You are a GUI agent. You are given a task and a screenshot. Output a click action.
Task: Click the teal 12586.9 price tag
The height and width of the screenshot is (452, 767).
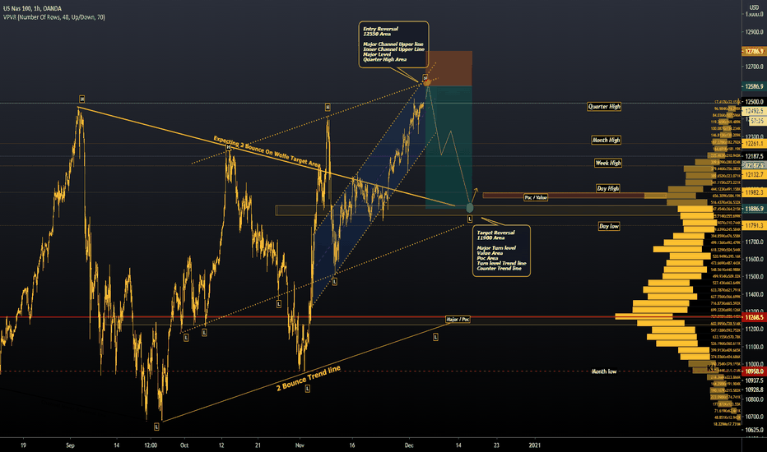[x=755, y=86]
